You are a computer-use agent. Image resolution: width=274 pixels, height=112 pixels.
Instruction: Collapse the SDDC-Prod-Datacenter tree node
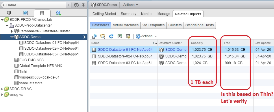[x=7, y=26]
